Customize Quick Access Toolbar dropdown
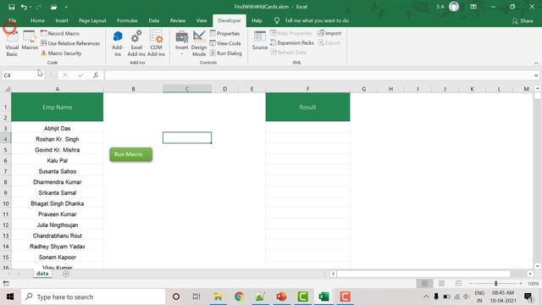542x305 pixels. [x=66, y=7]
